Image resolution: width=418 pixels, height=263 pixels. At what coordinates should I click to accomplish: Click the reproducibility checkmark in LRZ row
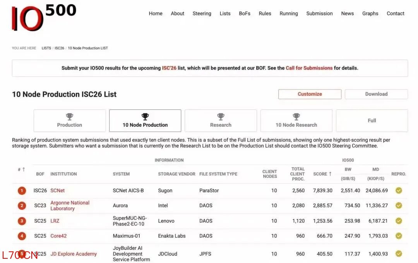point(399,220)
